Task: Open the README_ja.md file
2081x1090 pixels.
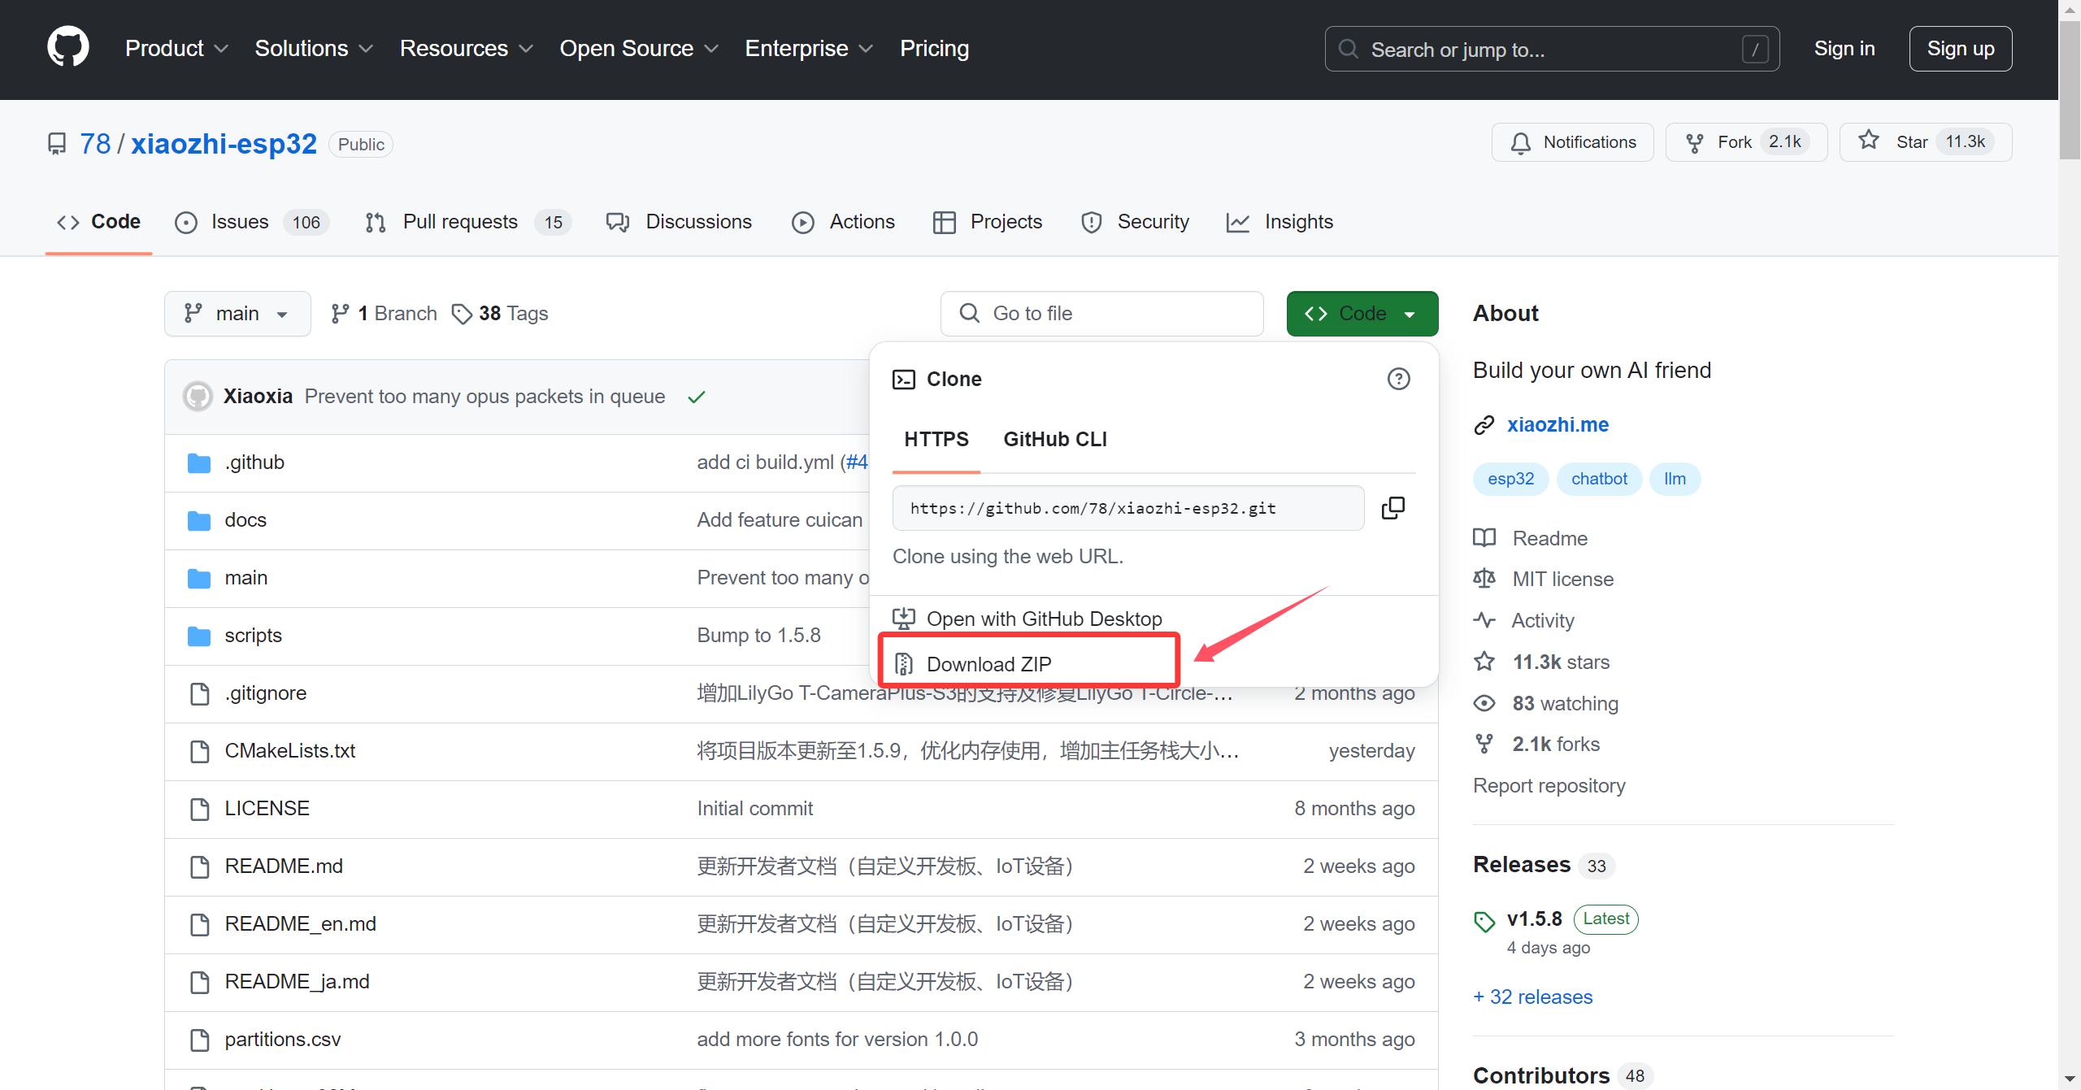Action: pyautogui.click(x=297, y=982)
